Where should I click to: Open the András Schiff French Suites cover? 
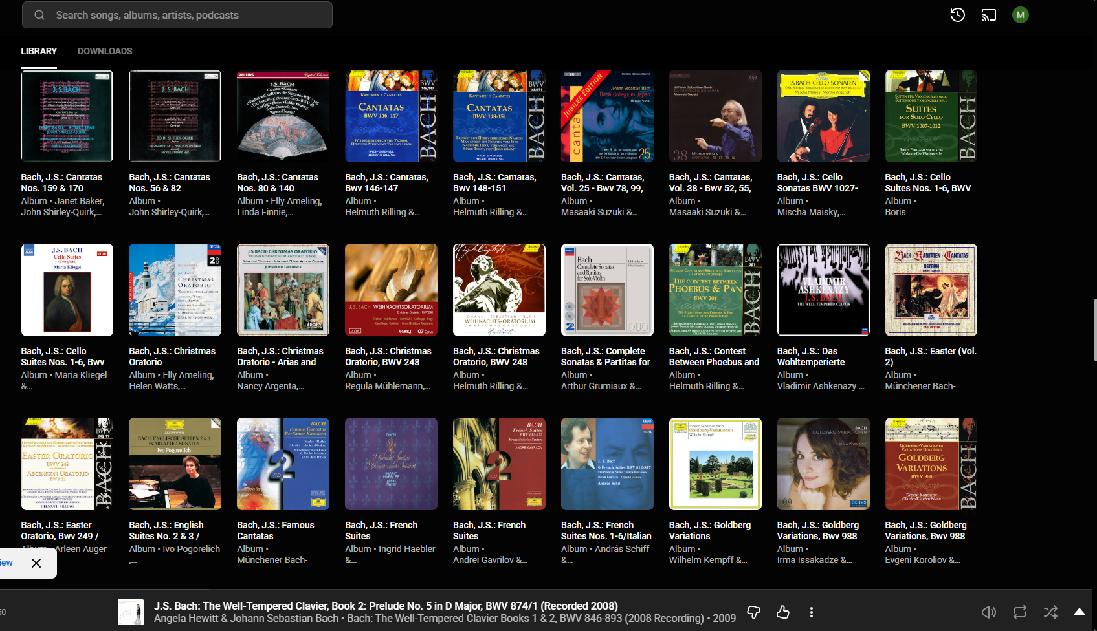pyautogui.click(x=607, y=464)
